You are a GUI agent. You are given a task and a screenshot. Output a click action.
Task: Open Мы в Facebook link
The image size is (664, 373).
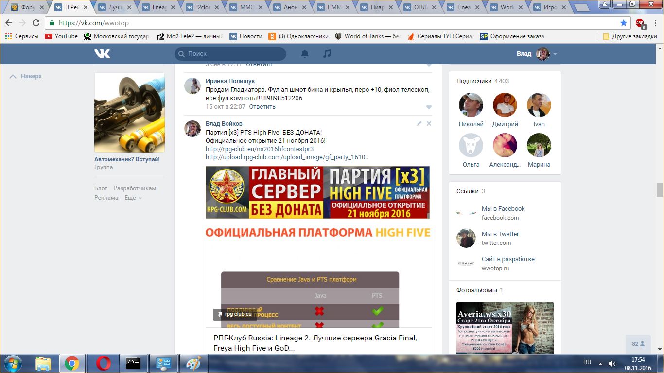tap(503, 209)
